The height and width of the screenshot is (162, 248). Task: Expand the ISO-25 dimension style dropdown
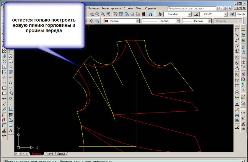(x=226, y=14)
